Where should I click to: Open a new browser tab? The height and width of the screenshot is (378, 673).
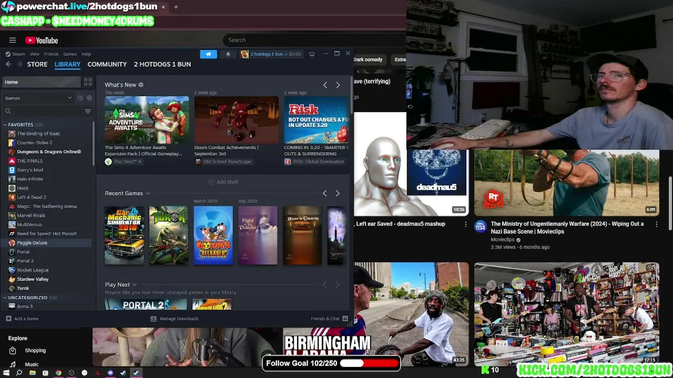(176, 7)
